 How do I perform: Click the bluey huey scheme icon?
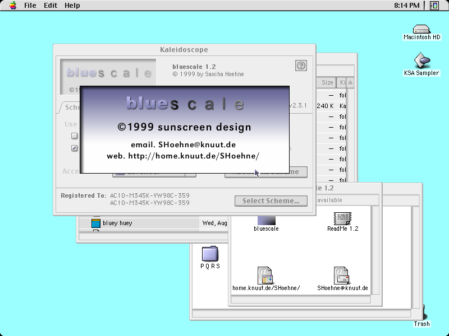96,223
